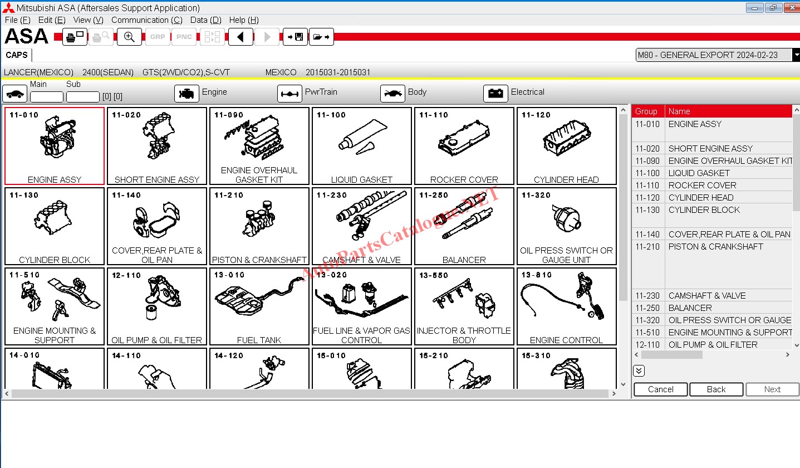Open the 11-140 Cover, Rear Plate & Oil Pan tile

[157, 226]
